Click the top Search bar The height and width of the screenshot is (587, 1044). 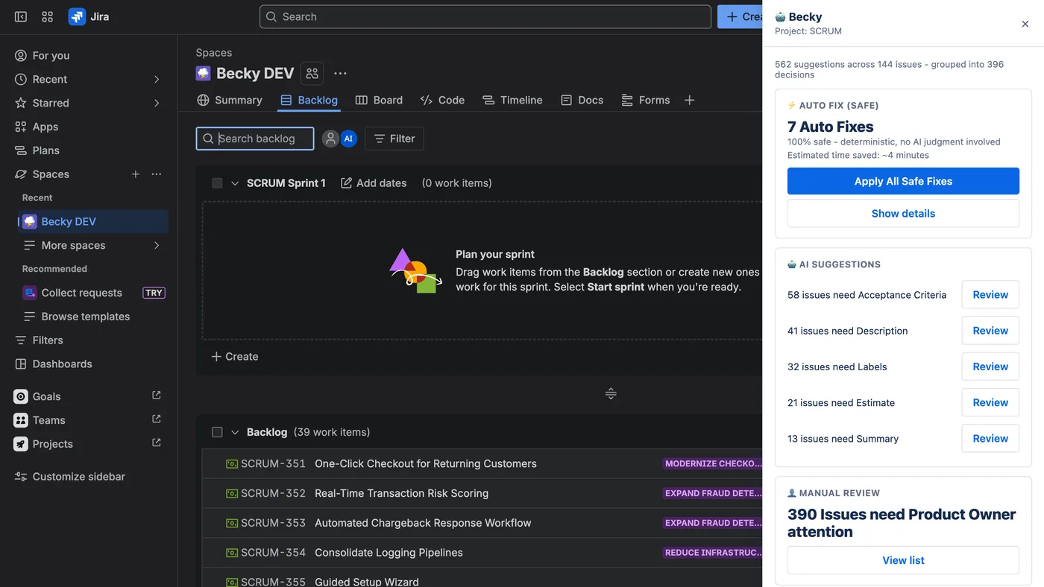point(485,16)
